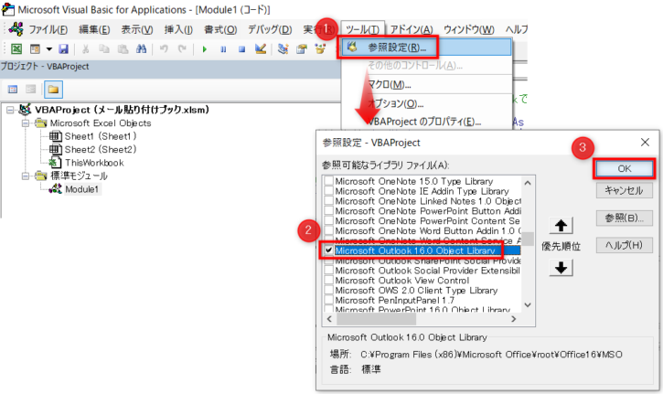The height and width of the screenshot is (394, 663).
Task: Enable Microsoft OneNote 15.0 Type Library
Action: point(328,181)
